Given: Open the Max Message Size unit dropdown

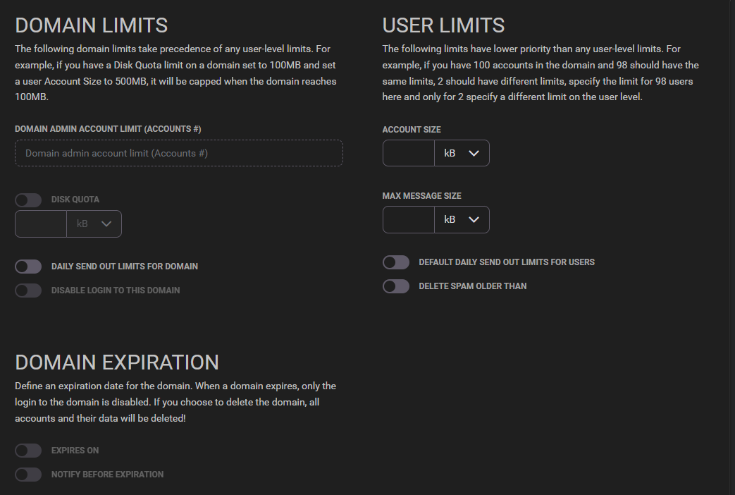Looking at the screenshot, I should click(462, 219).
